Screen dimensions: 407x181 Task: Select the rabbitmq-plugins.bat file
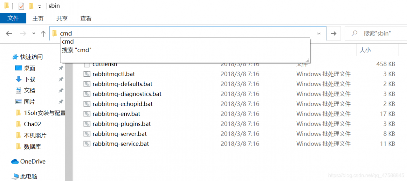[122, 124]
